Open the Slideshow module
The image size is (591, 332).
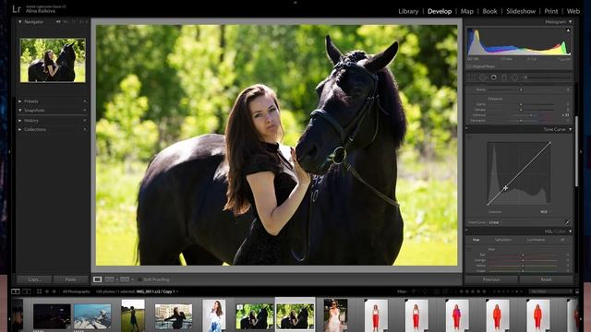(521, 11)
